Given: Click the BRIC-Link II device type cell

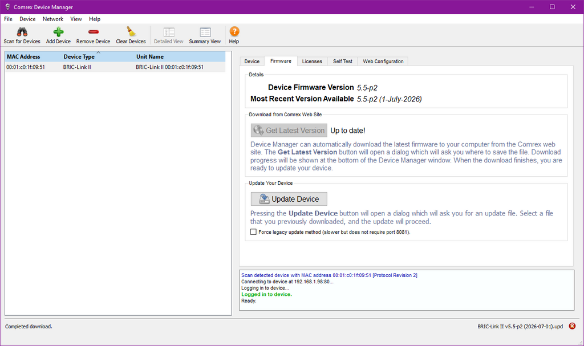Looking at the screenshot, I should pos(77,67).
